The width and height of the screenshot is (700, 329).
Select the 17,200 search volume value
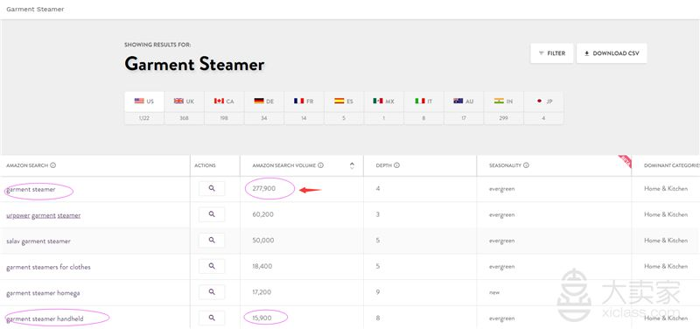tap(262, 292)
